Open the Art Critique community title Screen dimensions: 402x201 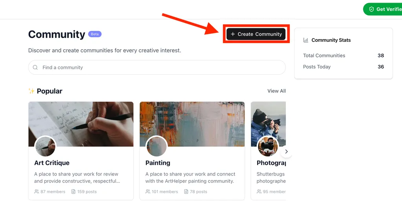(52, 163)
